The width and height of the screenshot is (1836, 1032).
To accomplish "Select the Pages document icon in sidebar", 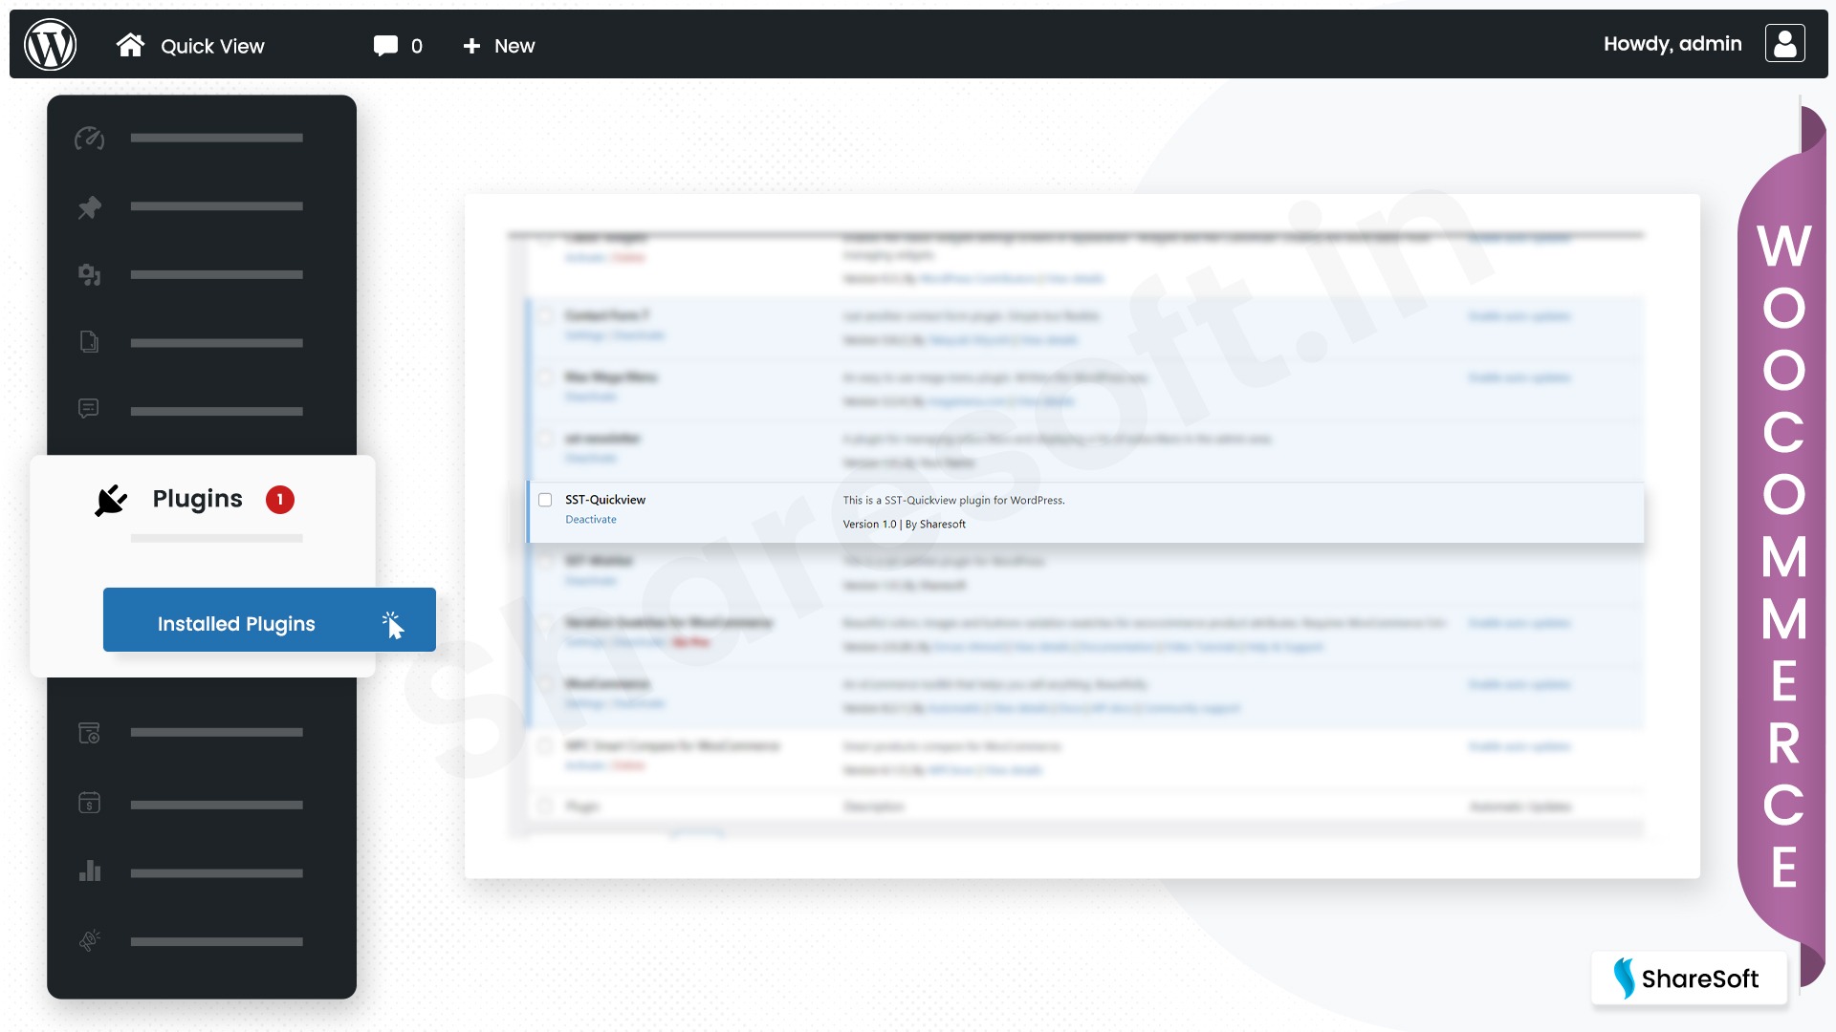I will point(89,342).
